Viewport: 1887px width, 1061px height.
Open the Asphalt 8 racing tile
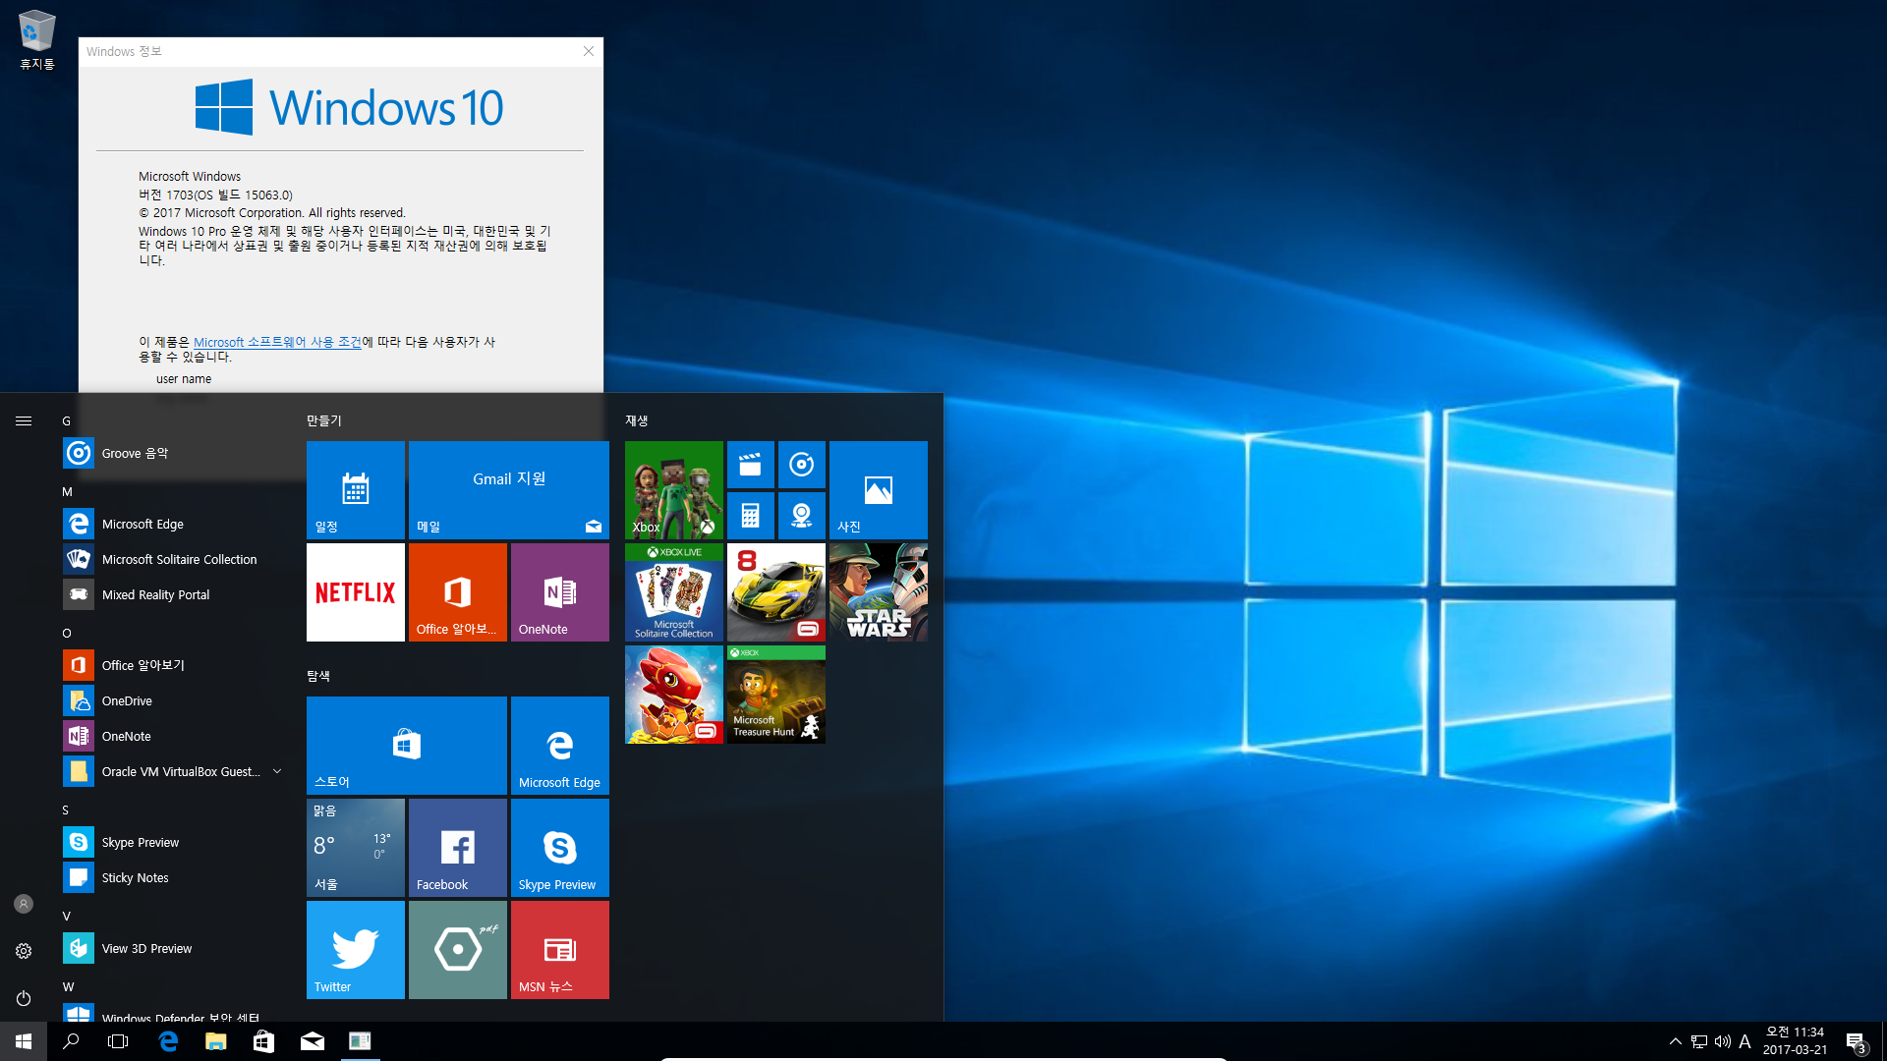point(776,592)
